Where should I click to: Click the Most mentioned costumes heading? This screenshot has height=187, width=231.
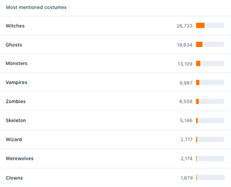click(36, 7)
